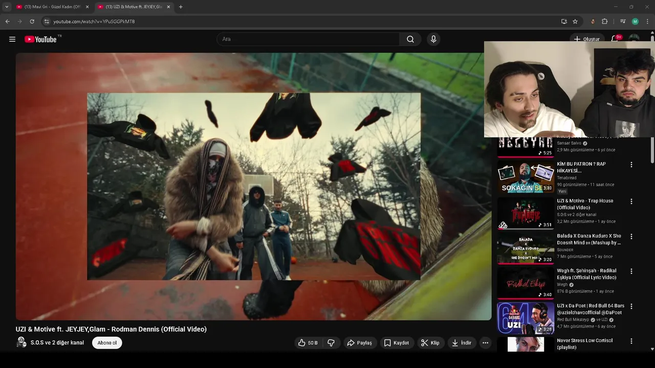Open more actions under the video
655x368 pixels.
[485, 343]
